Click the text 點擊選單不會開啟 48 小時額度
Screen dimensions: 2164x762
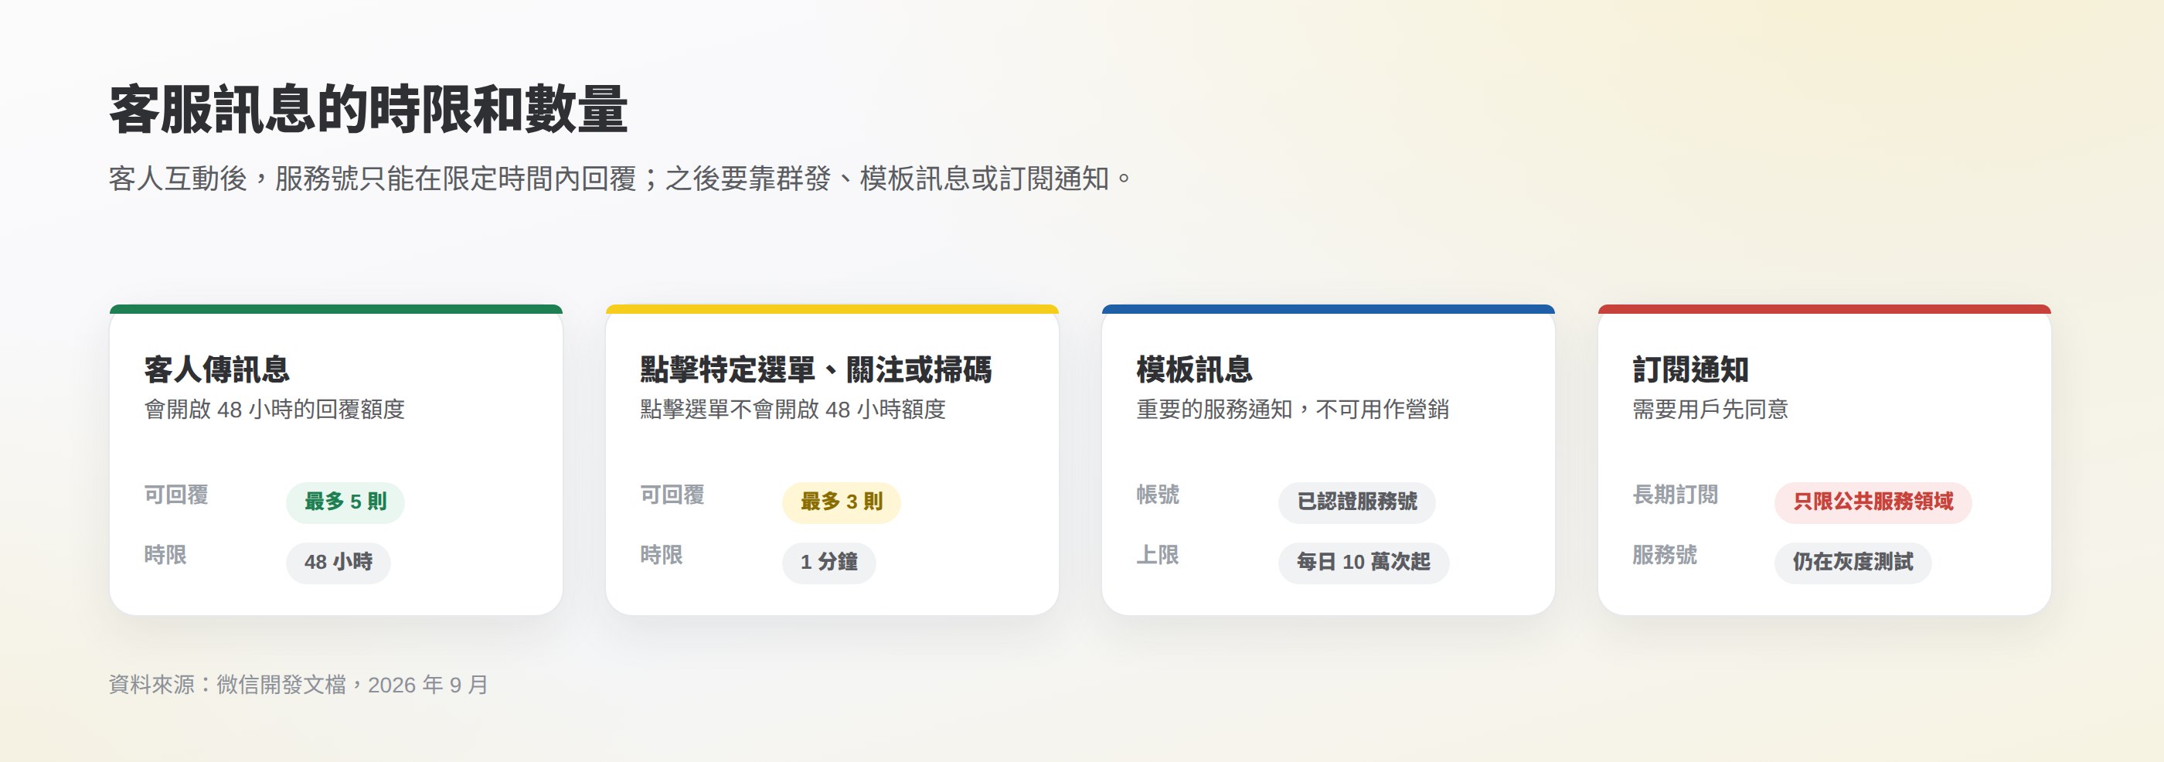point(793,410)
